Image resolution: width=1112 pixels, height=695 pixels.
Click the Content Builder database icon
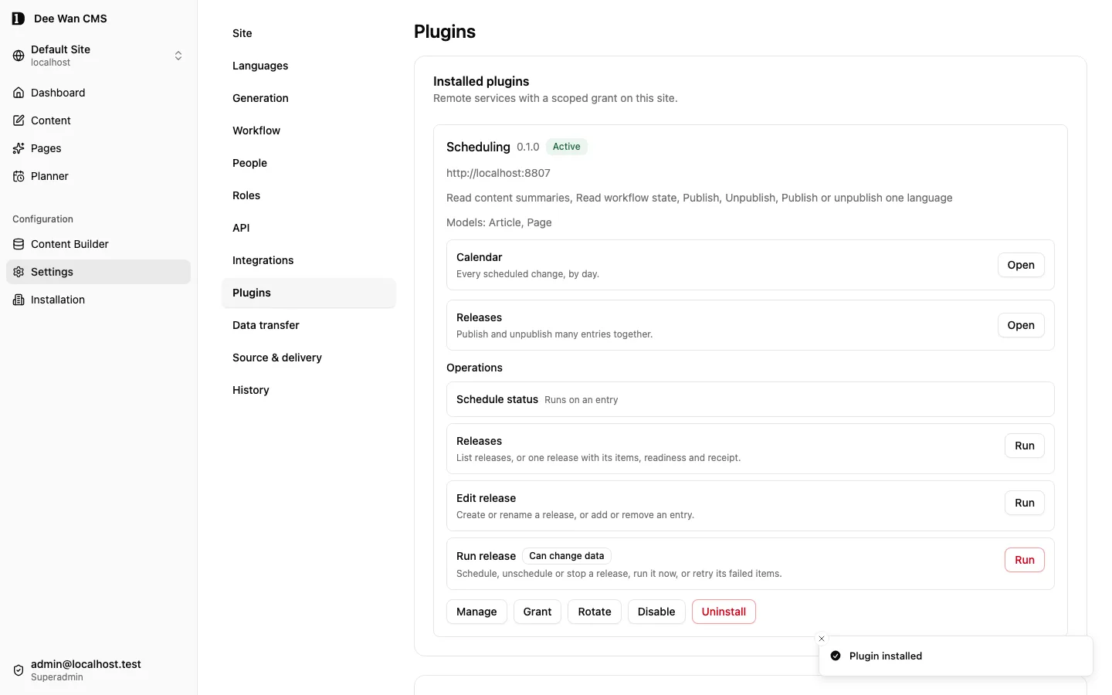pyautogui.click(x=19, y=244)
